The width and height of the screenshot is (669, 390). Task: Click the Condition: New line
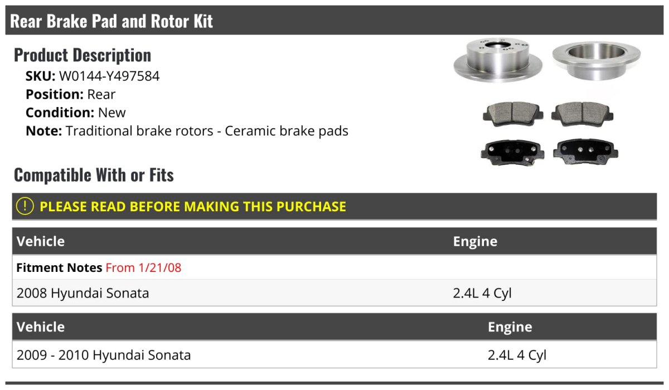[76, 113]
